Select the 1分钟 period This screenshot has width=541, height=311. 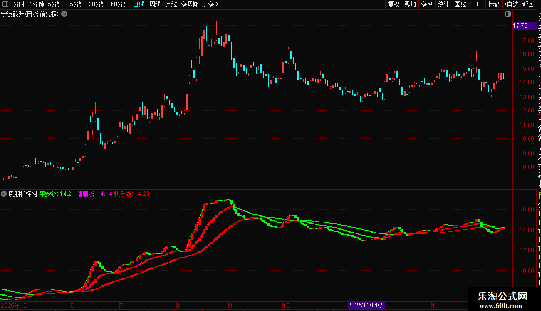pyautogui.click(x=36, y=4)
